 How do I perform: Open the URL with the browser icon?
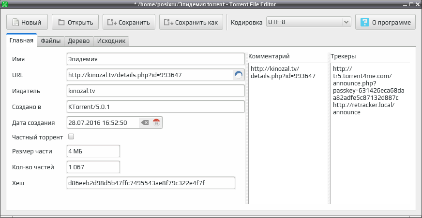click(239, 75)
